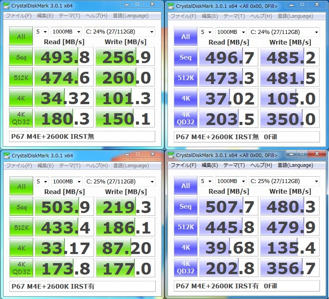Open the 編集(E) menu in the bottom-right 0Fill window

pos(210,165)
